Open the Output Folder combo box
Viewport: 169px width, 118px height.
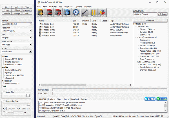tap(145, 14)
